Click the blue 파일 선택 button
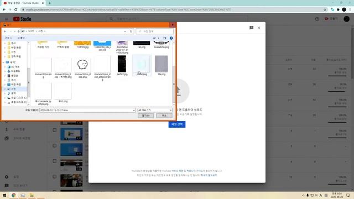 [x=177, y=124]
